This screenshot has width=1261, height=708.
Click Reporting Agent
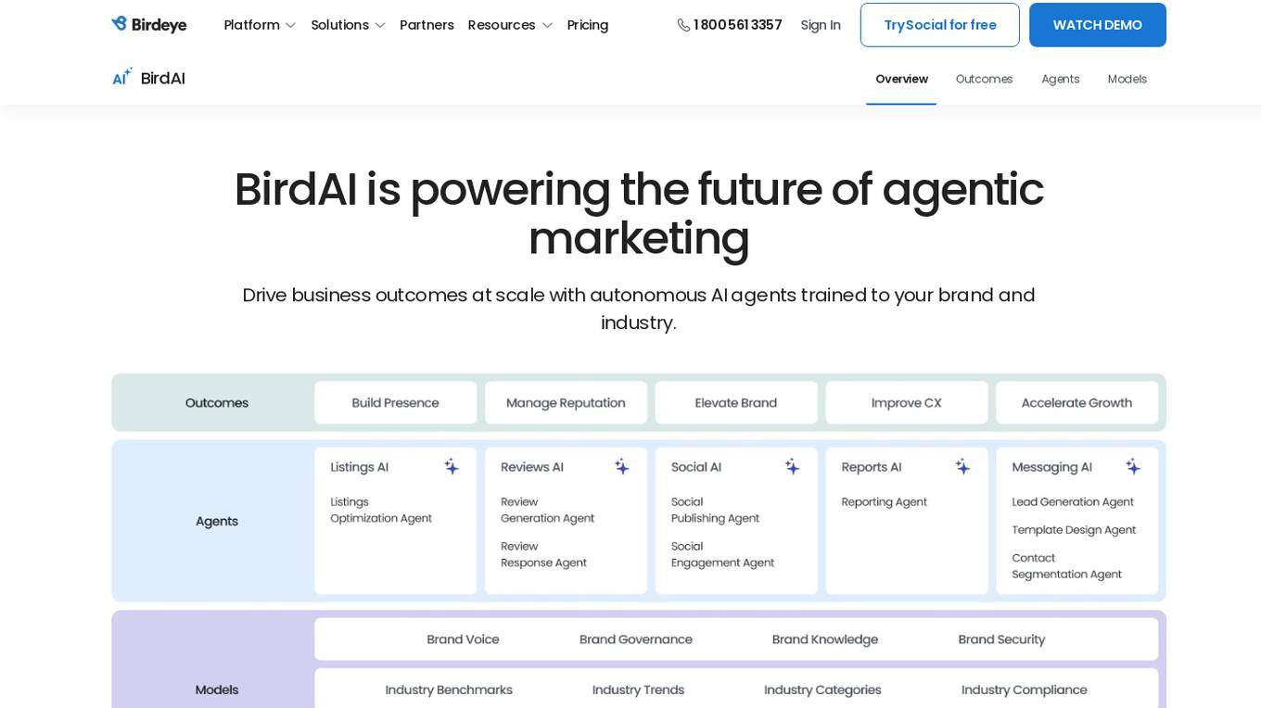[x=885, y=502]
